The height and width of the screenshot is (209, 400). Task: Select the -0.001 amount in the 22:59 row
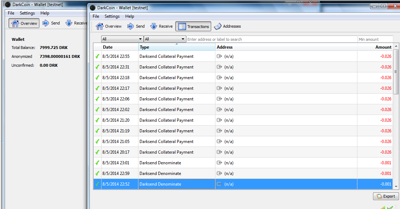pos(386,173)
